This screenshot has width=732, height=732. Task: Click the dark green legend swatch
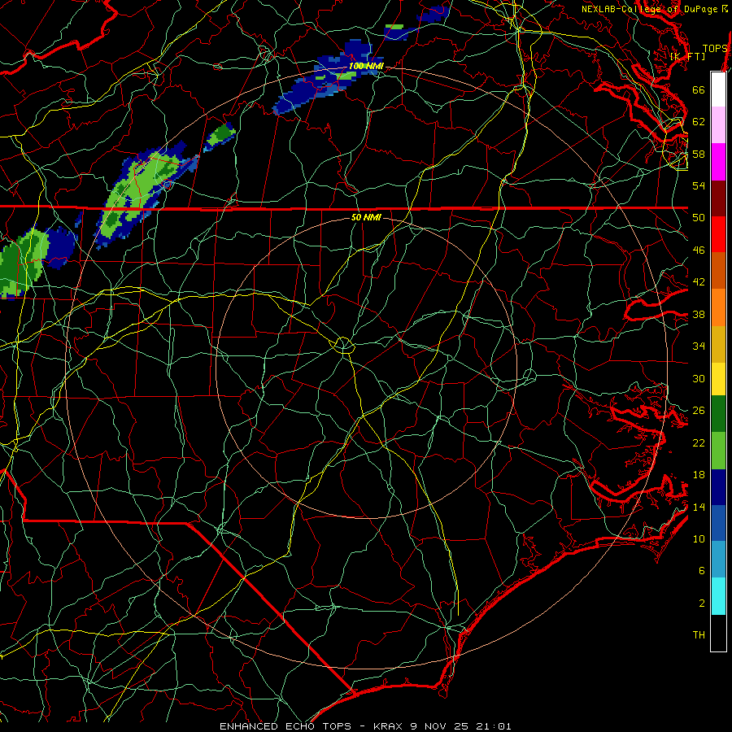click(x=718, y=414)
